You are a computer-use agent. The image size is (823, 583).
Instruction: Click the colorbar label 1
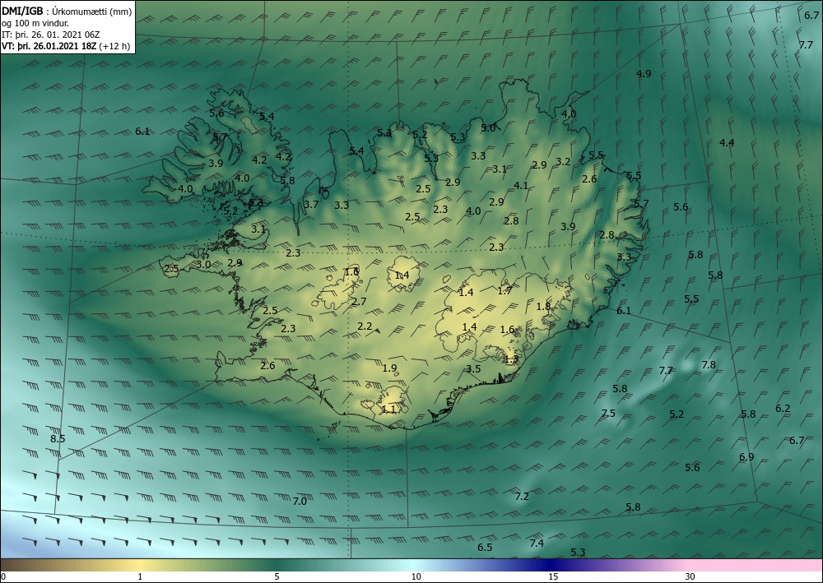(x=140, y=576)
